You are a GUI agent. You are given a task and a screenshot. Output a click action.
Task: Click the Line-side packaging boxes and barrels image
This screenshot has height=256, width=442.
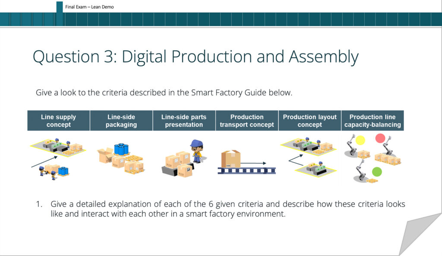coord(121,158)
